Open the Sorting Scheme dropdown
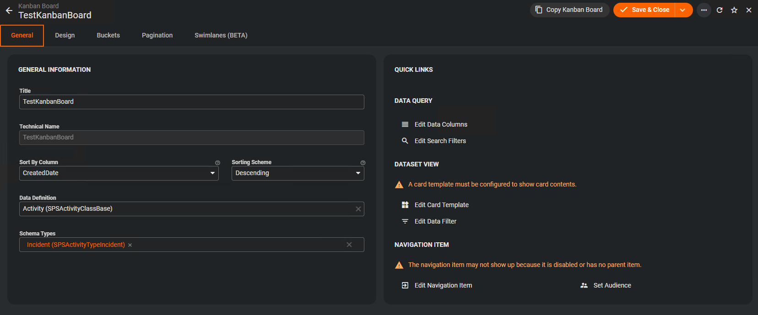 point(358,173)
